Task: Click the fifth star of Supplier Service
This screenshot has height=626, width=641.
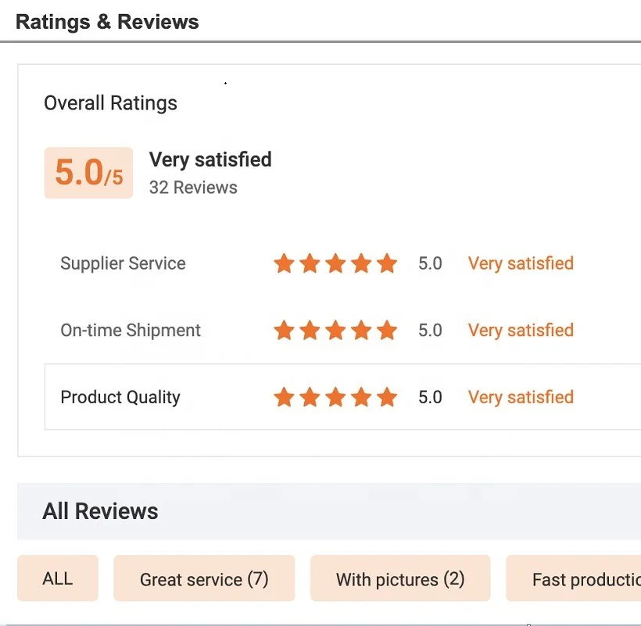Action: [387, 264]
